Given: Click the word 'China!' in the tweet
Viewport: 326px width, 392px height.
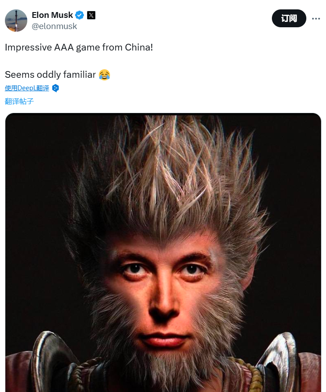Looking at the screenshot, I should (x=139, y=47).
